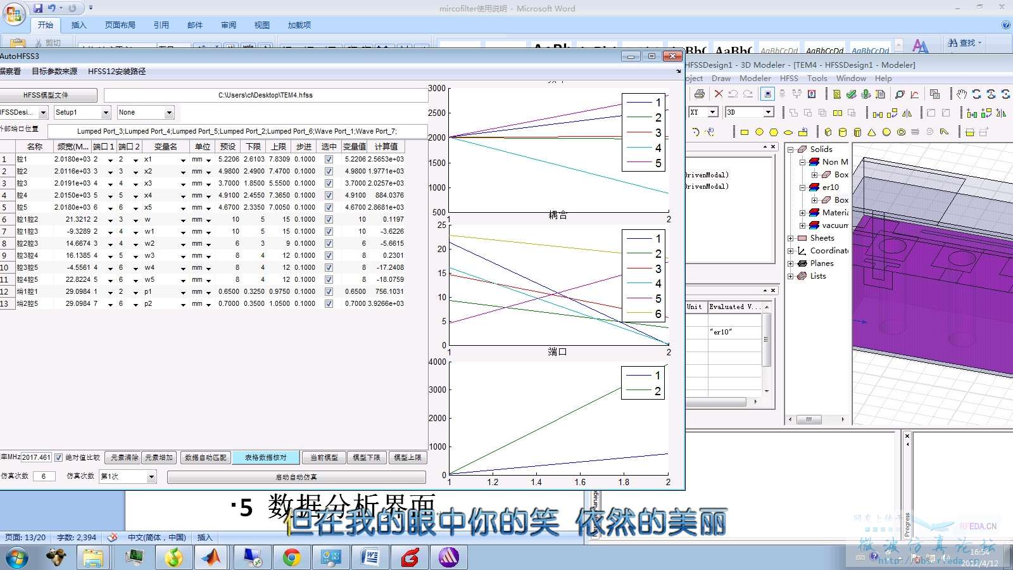Open the Draw menu in HFSS
The height and width of the screenshot is (570, 1013).
721,79
